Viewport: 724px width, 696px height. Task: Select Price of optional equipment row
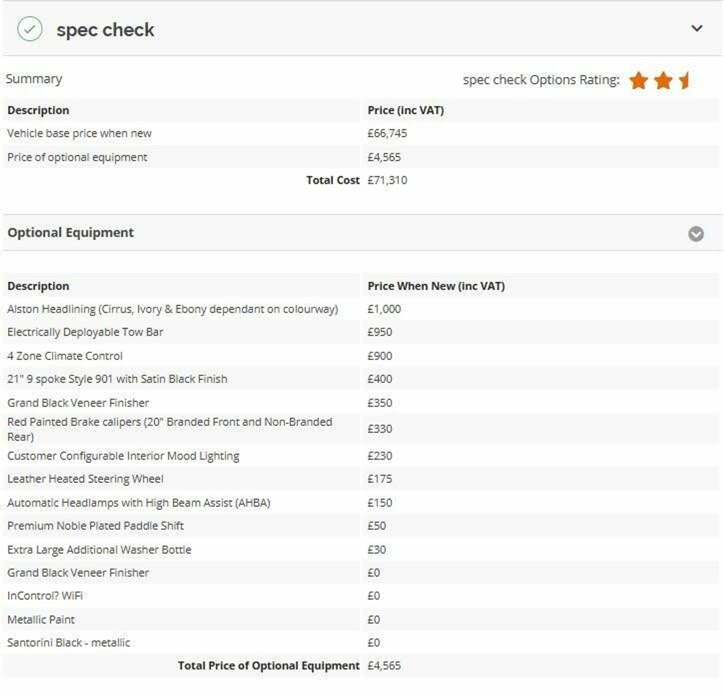[x=361, y=157]
